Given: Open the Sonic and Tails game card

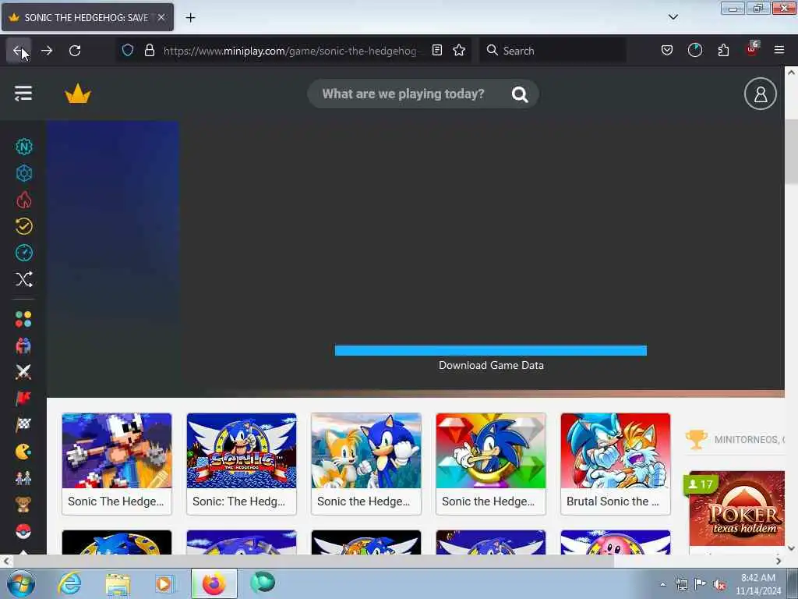Looking at the screenshot, I should [366, 463].
